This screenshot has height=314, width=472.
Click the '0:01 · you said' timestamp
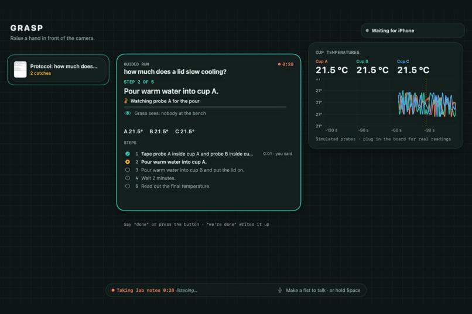coord(278,154)
